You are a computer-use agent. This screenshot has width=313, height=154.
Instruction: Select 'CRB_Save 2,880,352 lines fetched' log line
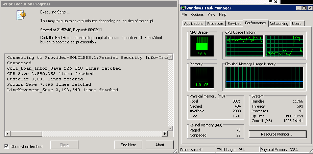point(50,74)
